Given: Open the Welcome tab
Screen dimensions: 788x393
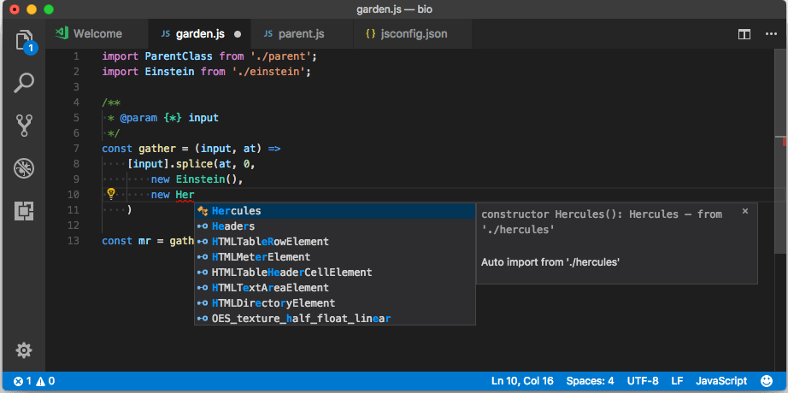Looking at the screenshot, I should pos(89,34).
